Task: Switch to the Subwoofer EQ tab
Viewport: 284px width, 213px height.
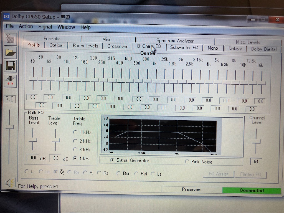Action: [184, 48]
